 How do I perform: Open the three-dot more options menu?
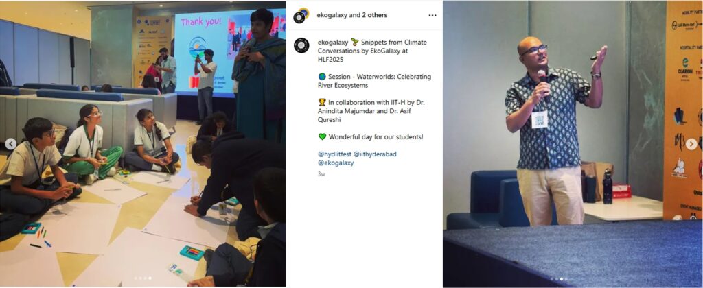pyautogui.click(x=433, y=15)
